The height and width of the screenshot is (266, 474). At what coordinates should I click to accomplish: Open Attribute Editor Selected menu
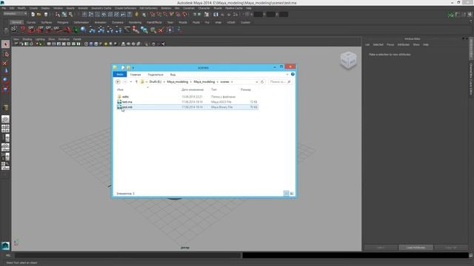click(378, 44)
